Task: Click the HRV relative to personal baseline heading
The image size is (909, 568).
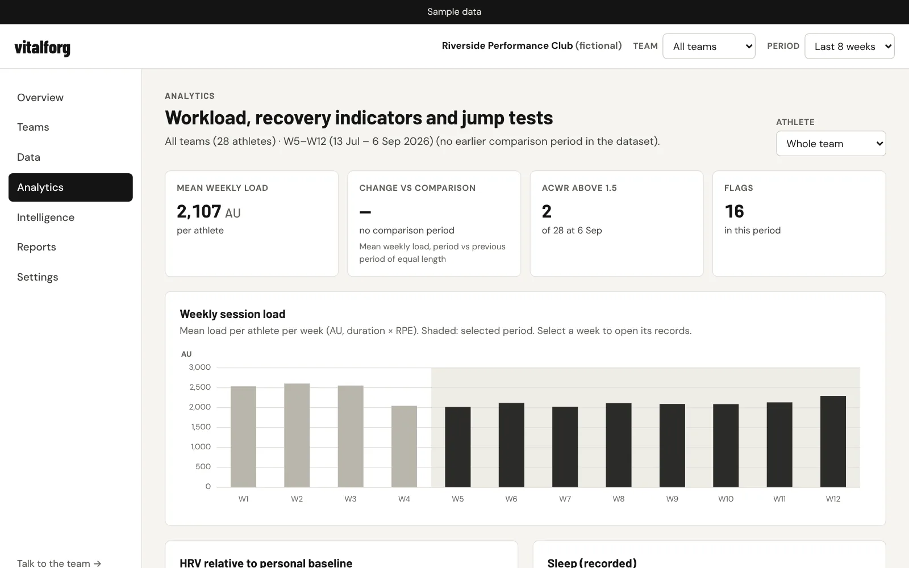Action: coord(266,563)
